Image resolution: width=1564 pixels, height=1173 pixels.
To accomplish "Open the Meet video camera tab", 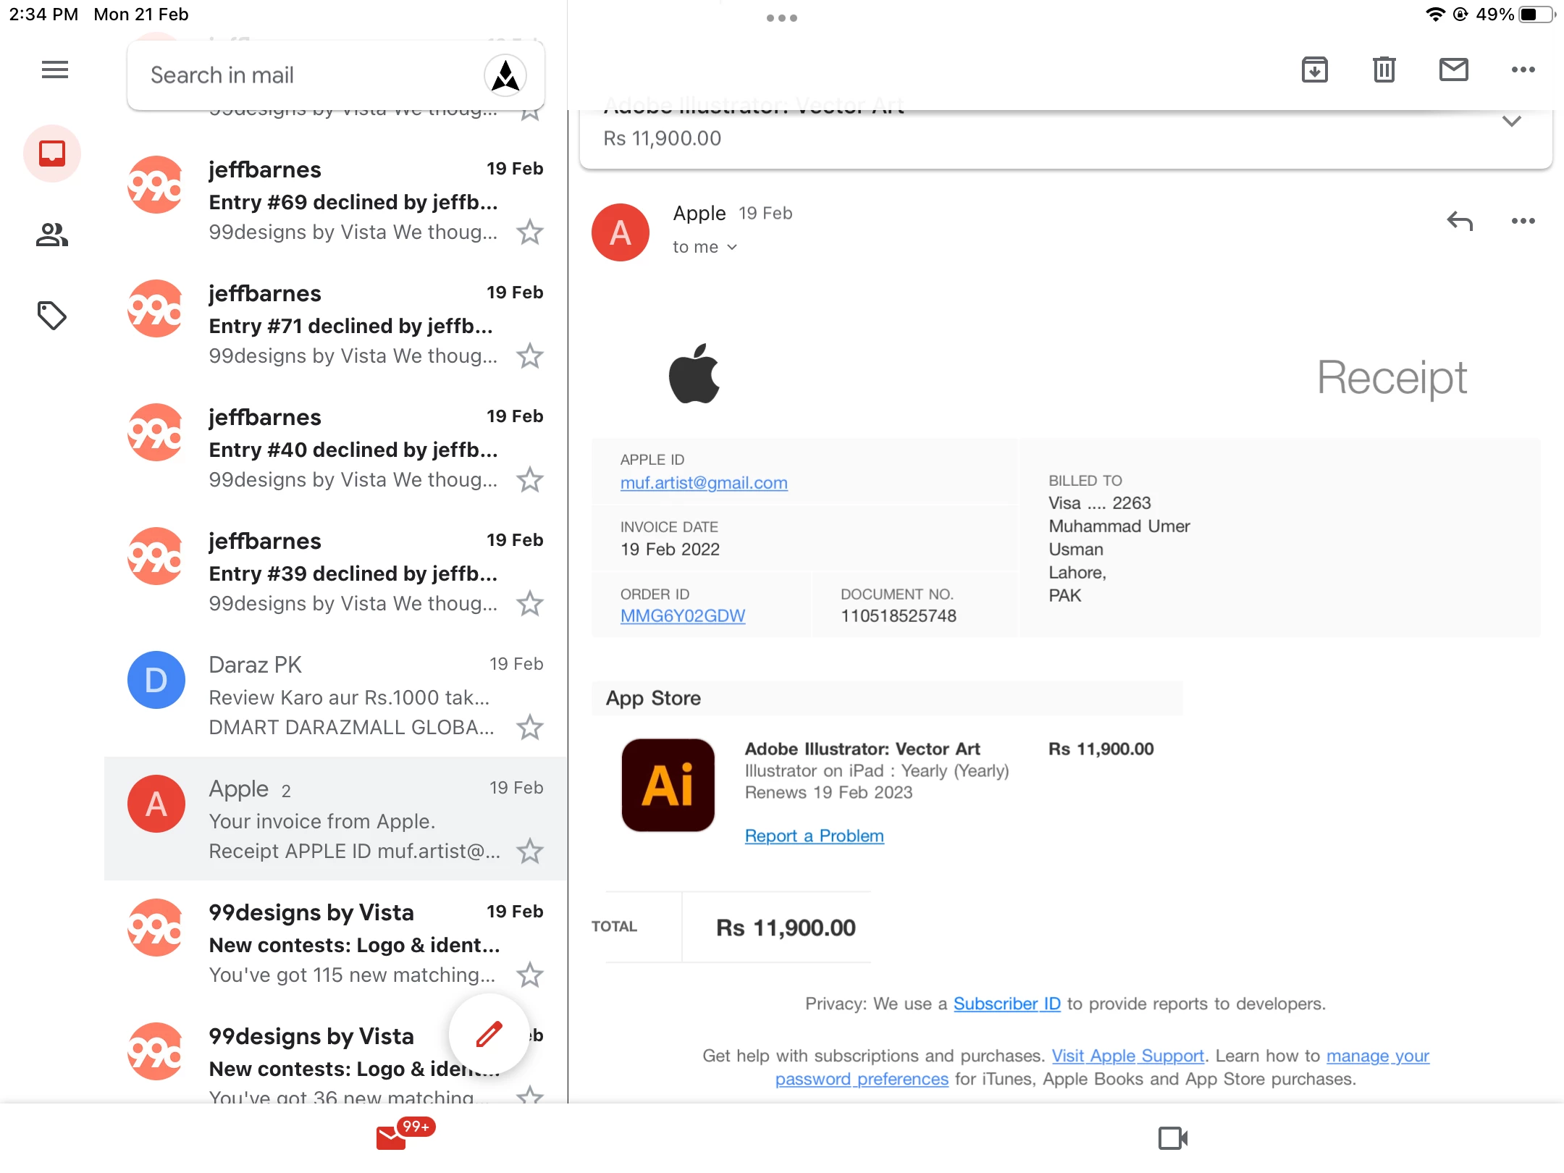I will click(1172, 1138).
